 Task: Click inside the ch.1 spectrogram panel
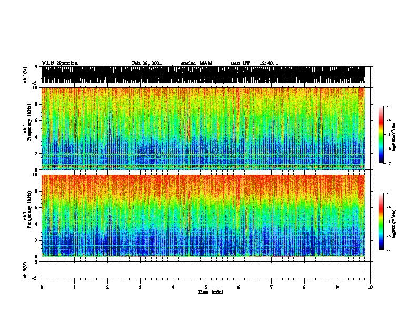coord(203,128)
